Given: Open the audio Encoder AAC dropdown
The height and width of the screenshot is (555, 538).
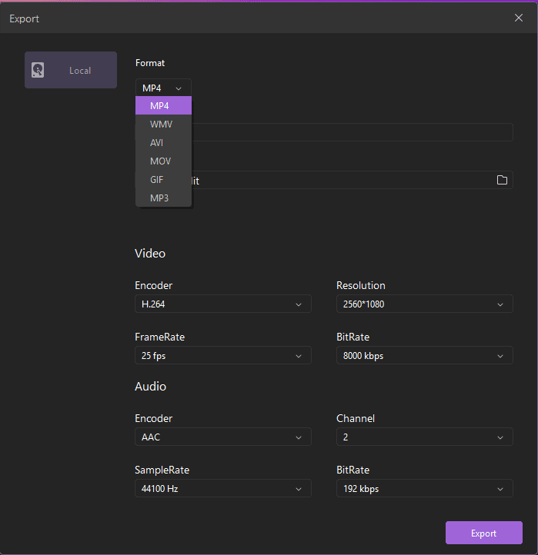Looking at the screenshot, I should (x=223, y=437).
